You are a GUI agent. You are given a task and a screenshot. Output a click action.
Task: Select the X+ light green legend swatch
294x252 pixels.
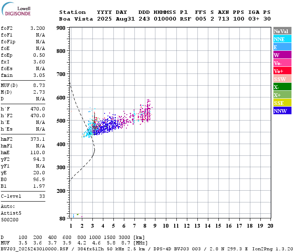tap(282, 95)
